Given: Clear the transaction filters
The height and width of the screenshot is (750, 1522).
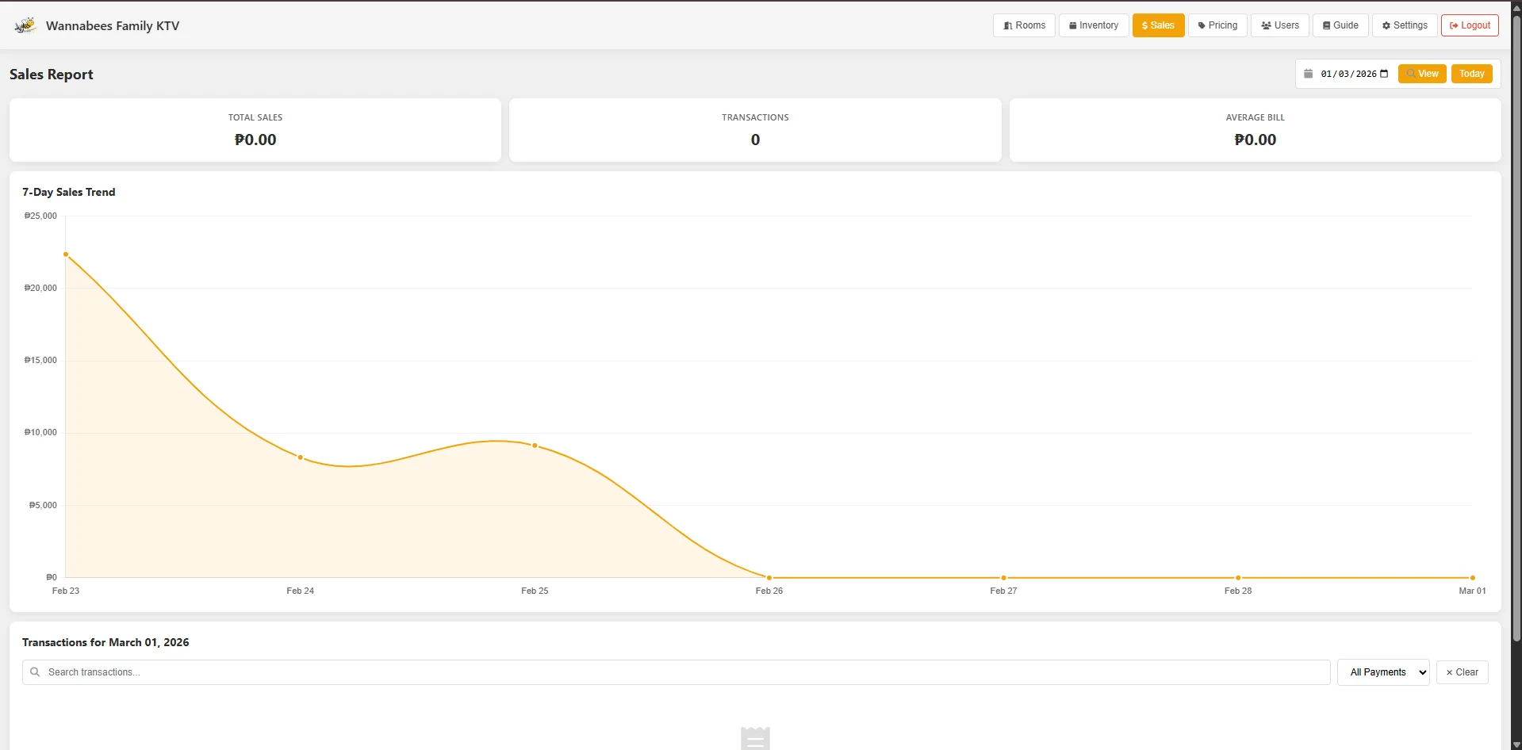Looking at the screenshot, I should [x=1462, y=672].
